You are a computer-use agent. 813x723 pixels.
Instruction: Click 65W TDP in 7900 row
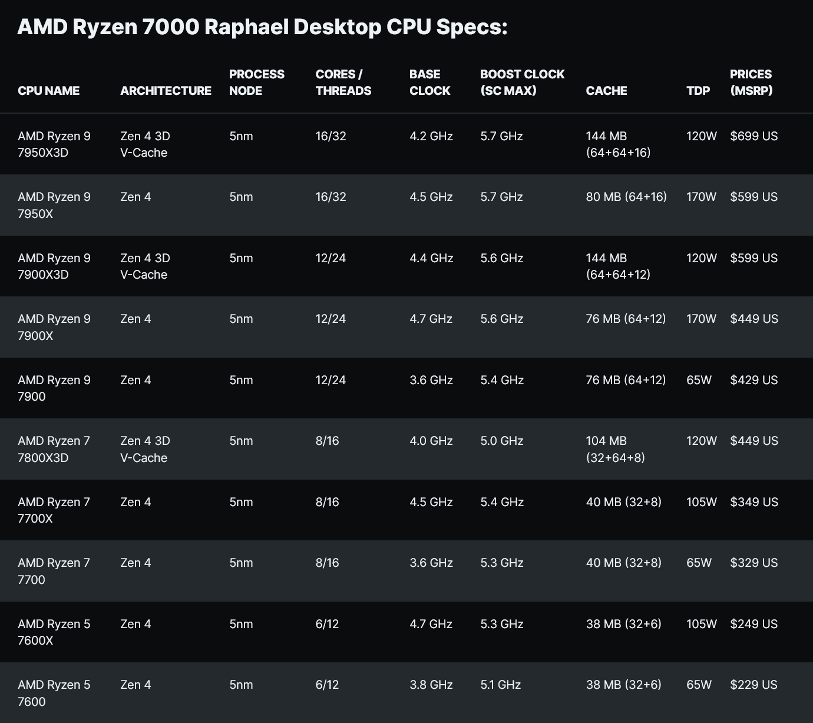[699, 380]
